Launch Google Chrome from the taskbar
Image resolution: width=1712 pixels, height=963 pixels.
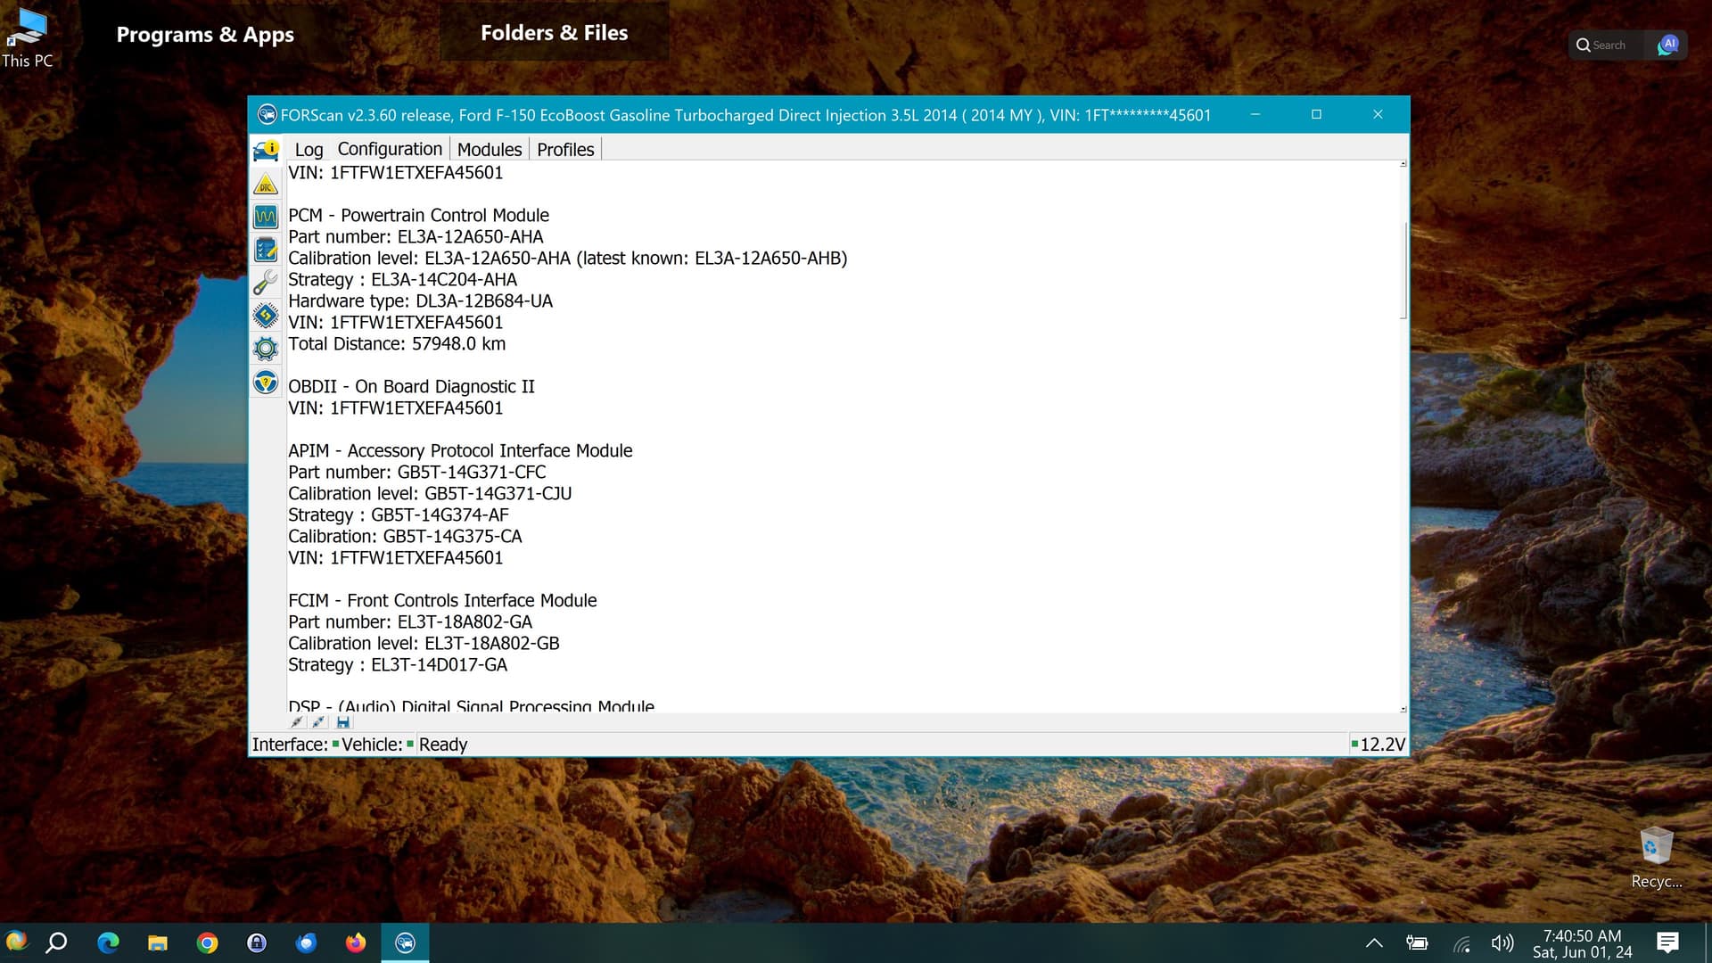click(x=207, y=942)
